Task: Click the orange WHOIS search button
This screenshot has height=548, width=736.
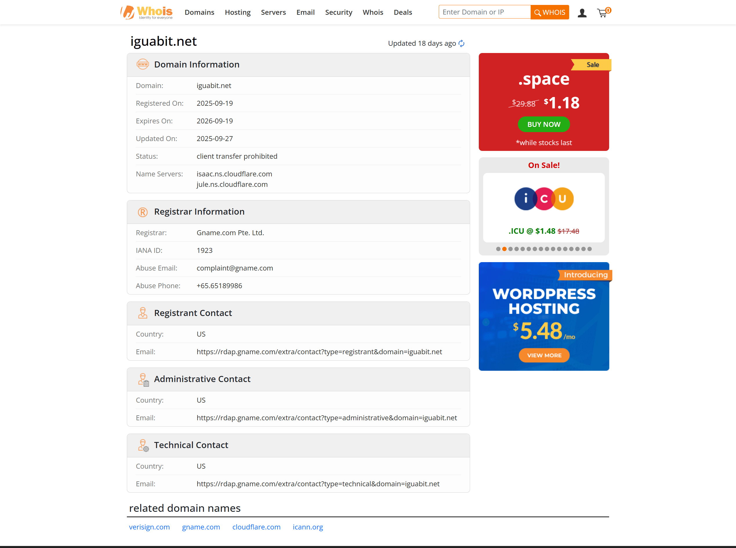Action: pos(549,12)
